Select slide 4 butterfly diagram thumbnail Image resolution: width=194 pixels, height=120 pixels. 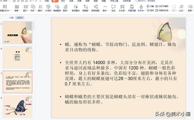click(18, 107)
